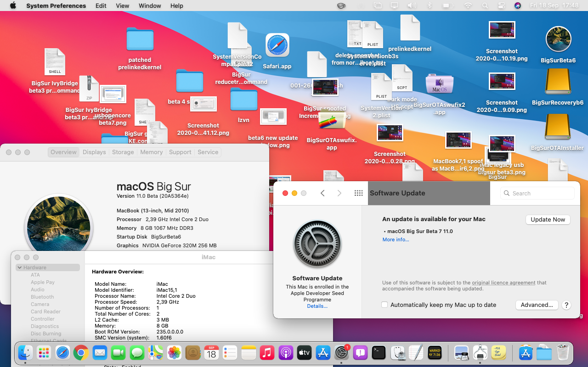
Task: Open the Apple menu
Action: (x=12, y=6)
